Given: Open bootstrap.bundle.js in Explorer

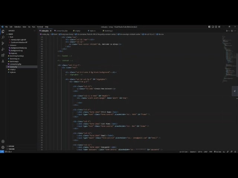Looking at the screenshot, I should [17, 56].
